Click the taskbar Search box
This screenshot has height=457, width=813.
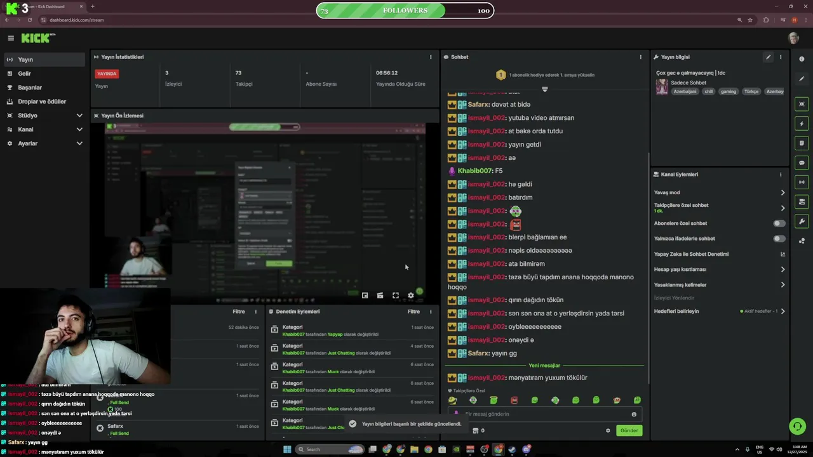(330, 449)
